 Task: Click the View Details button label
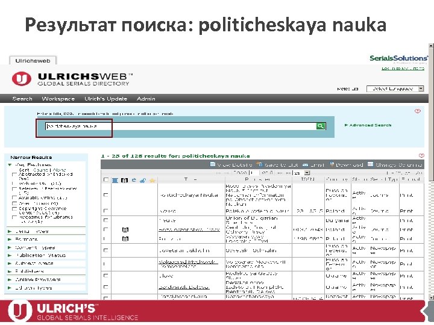(234, 165)
